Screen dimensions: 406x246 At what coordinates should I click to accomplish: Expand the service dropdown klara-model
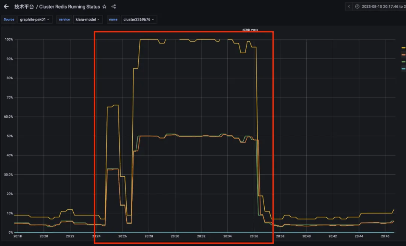tap(88, 19)
